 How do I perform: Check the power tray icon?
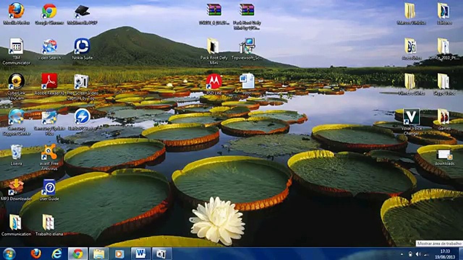pyautogui.click(x=410, y=254)
